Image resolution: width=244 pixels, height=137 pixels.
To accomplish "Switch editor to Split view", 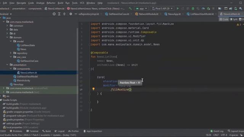I will pos(234,19).
